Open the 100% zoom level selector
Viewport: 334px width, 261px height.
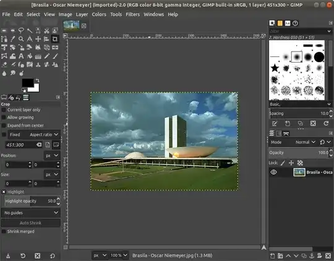(x=119, y=255)
